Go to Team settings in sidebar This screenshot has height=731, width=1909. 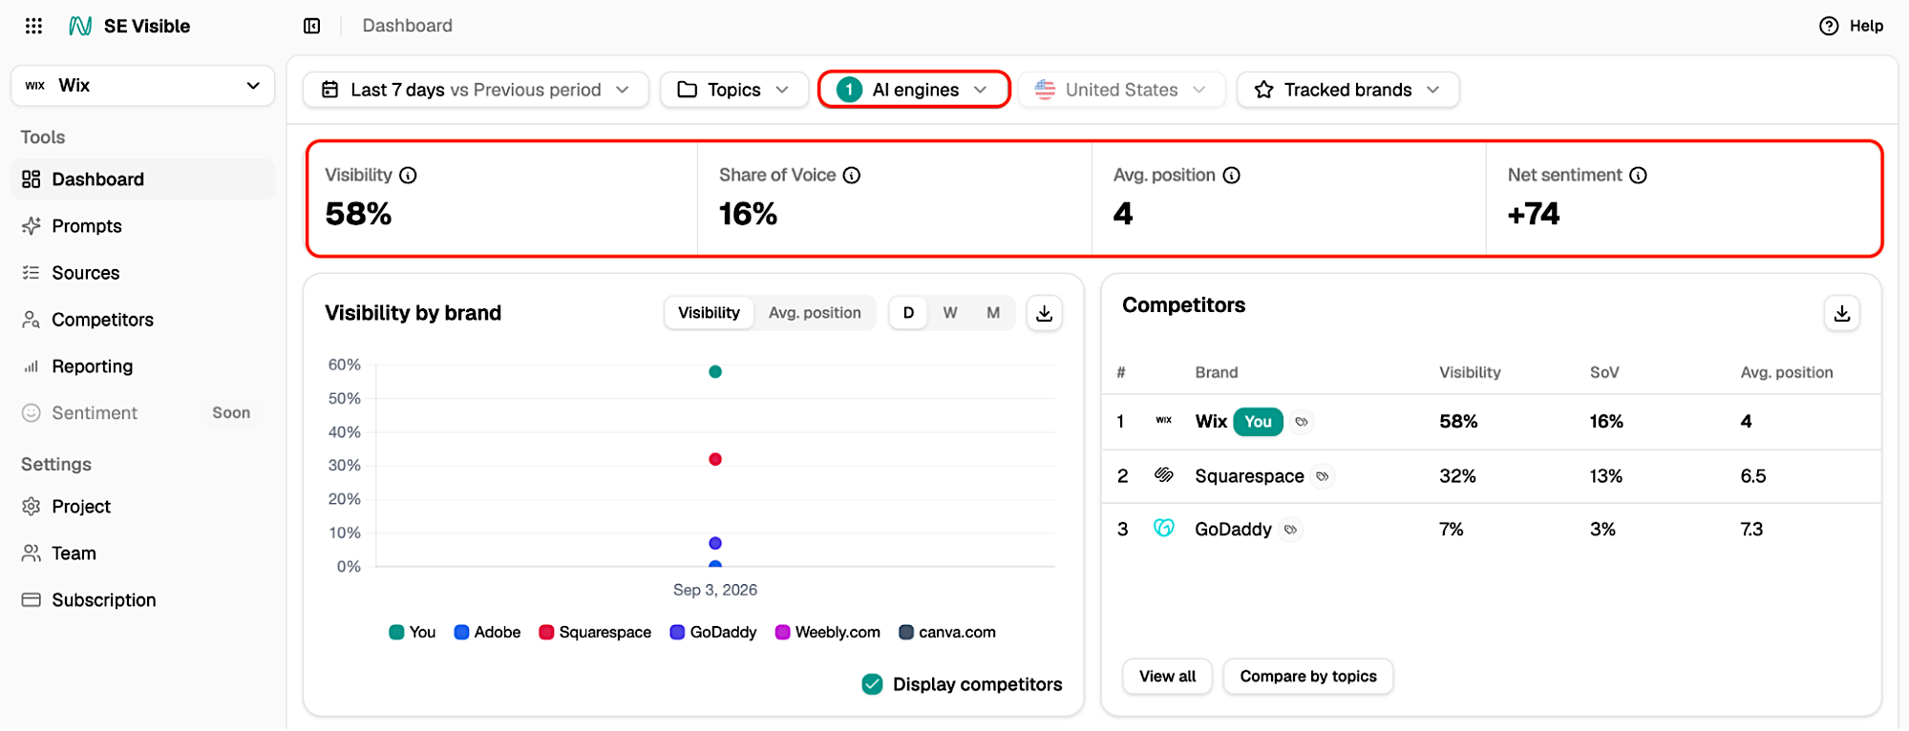[143, 553]
